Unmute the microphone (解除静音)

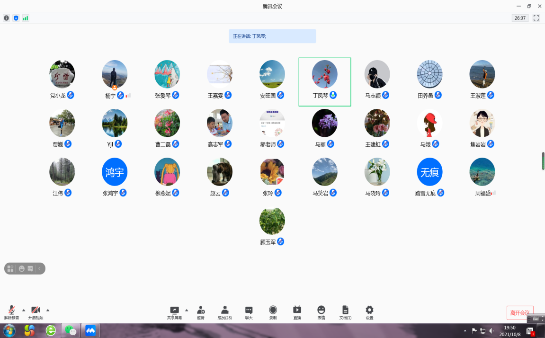(x=11, y=311)
